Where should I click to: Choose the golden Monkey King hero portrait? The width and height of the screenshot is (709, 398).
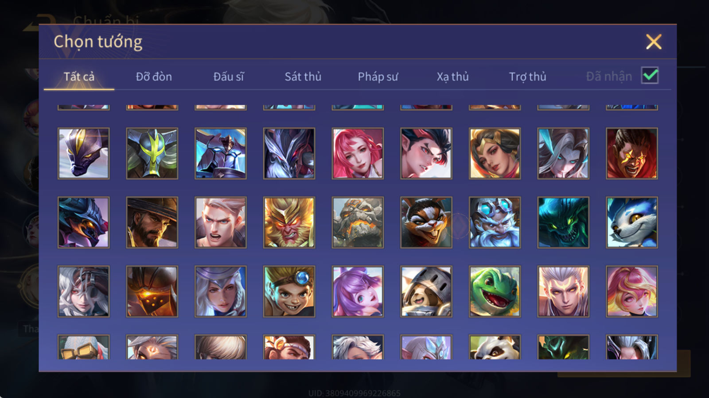coord(289,222)
